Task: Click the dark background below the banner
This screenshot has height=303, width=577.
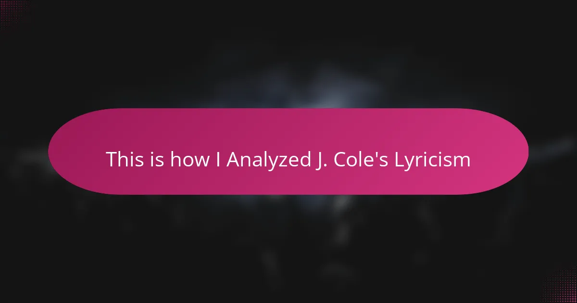Action: (288, 245)
